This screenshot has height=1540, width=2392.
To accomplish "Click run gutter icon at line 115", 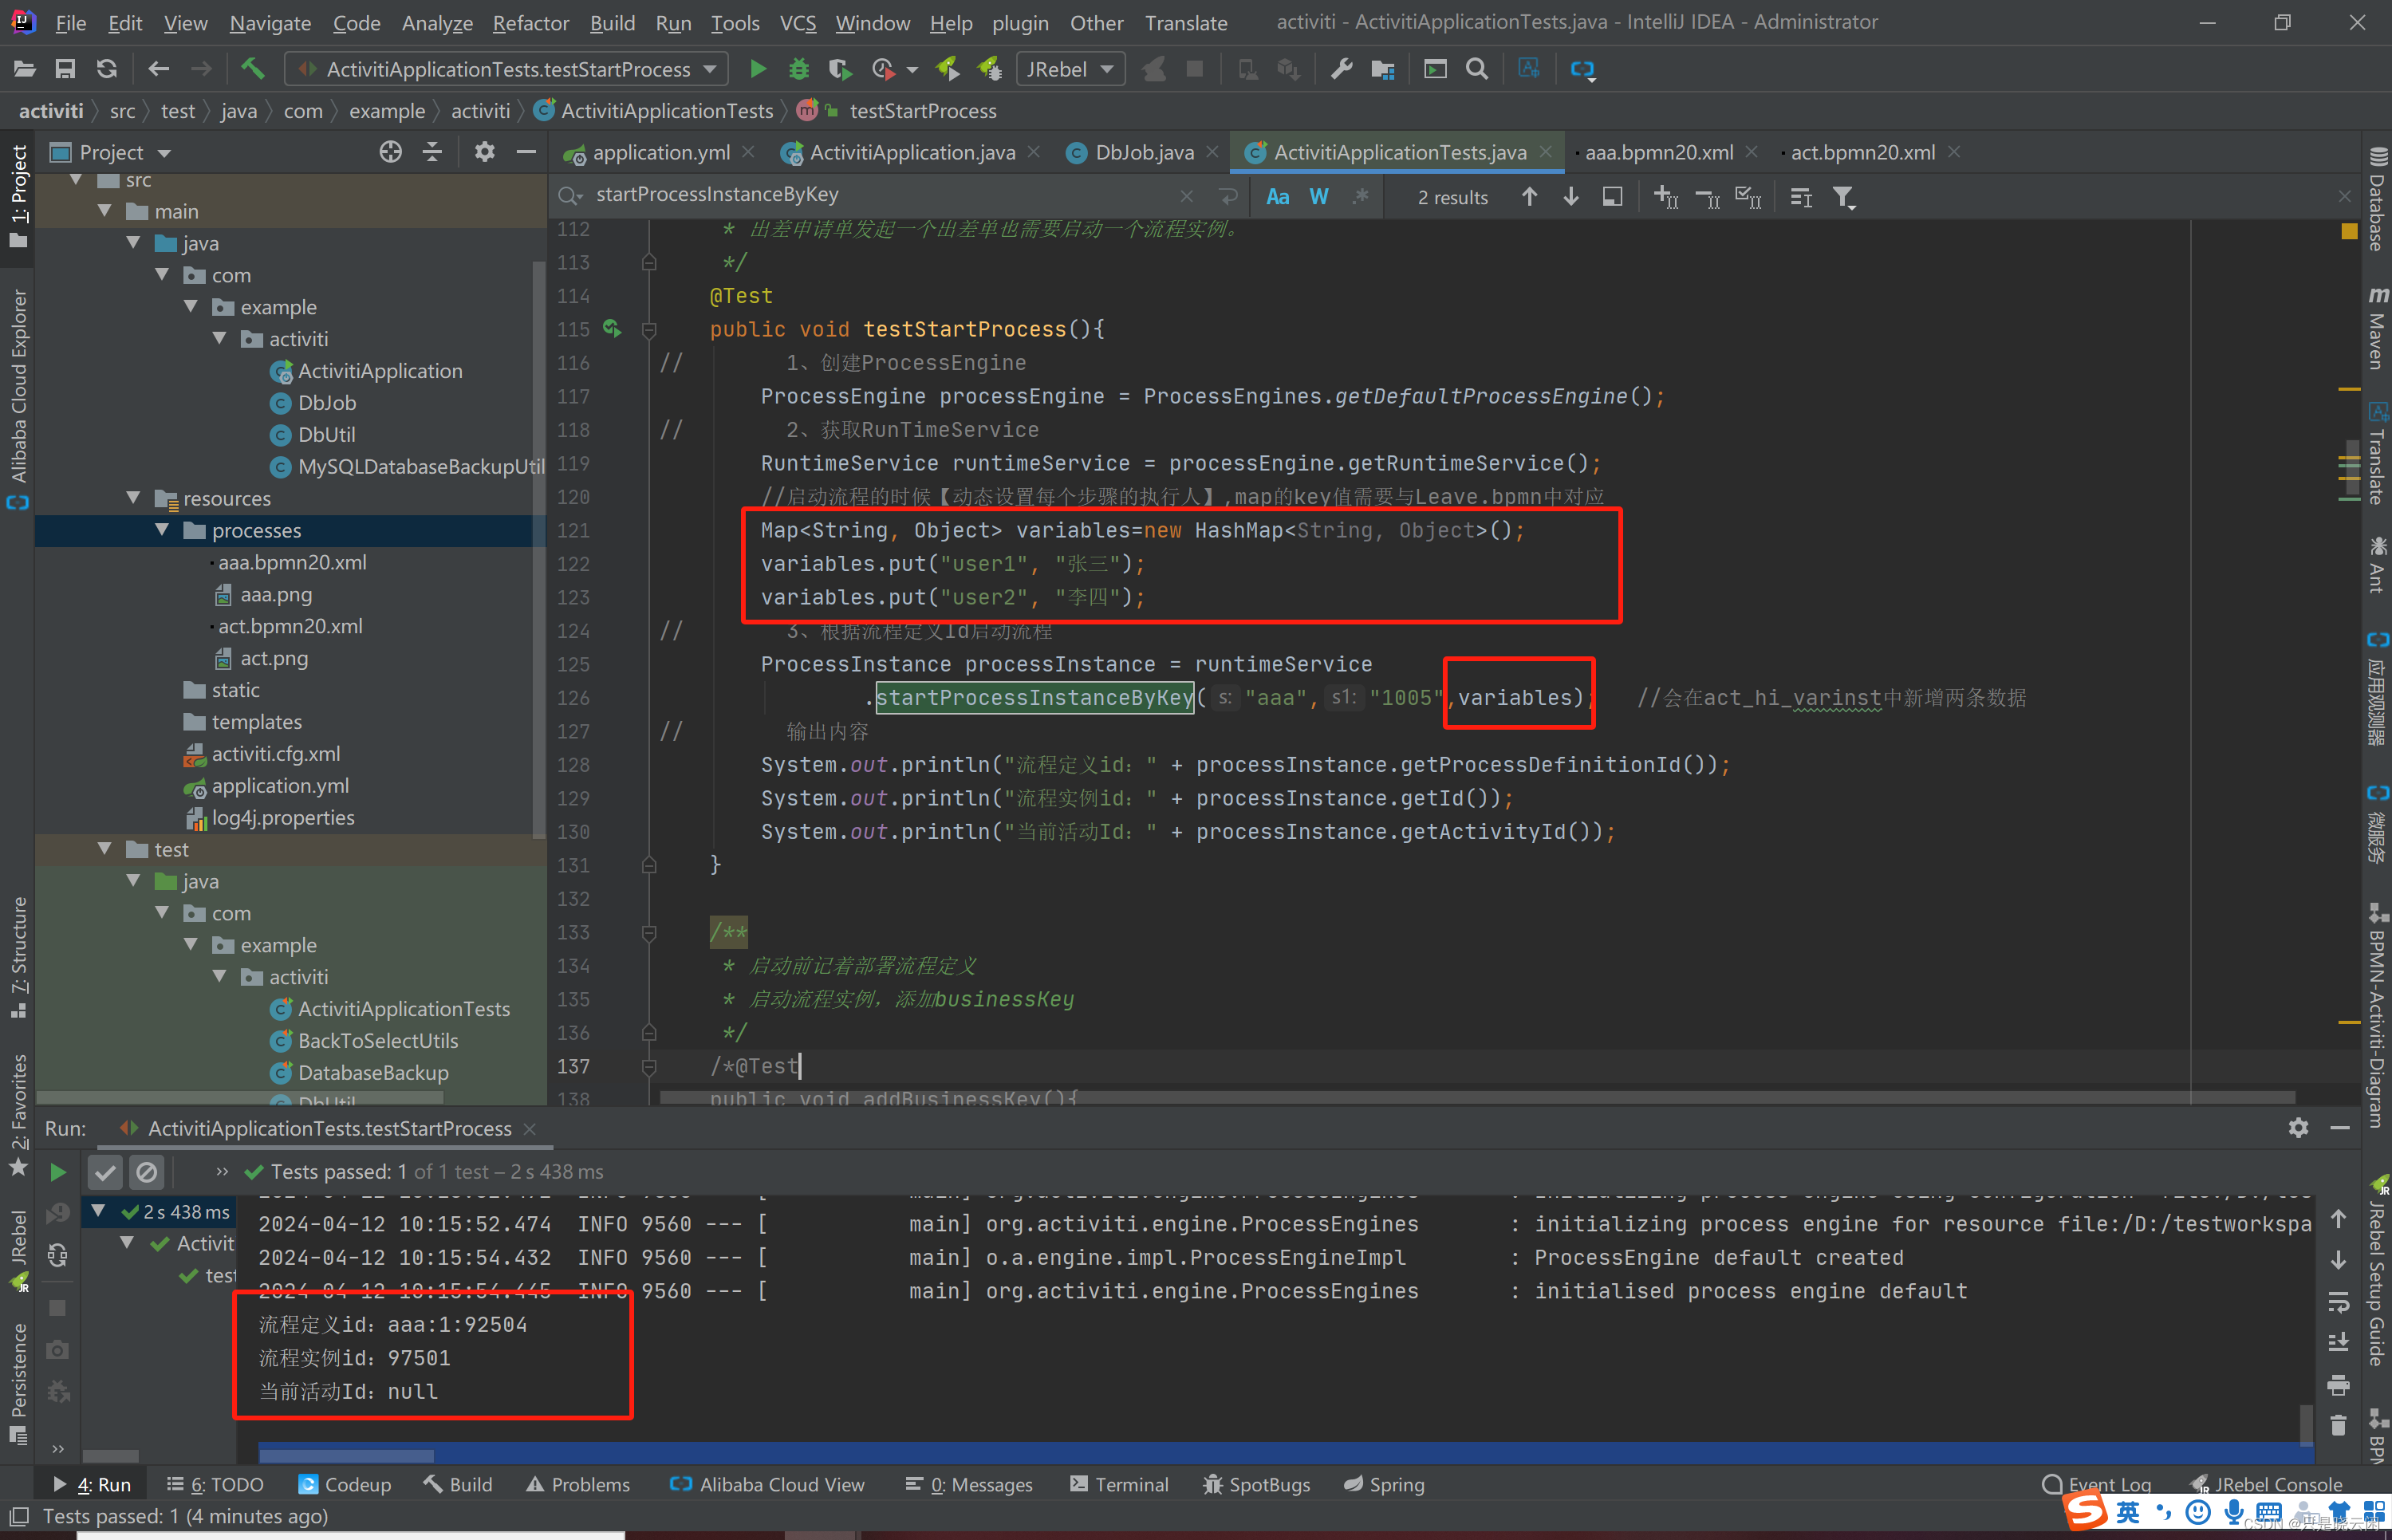I will [x=612, y=328].
